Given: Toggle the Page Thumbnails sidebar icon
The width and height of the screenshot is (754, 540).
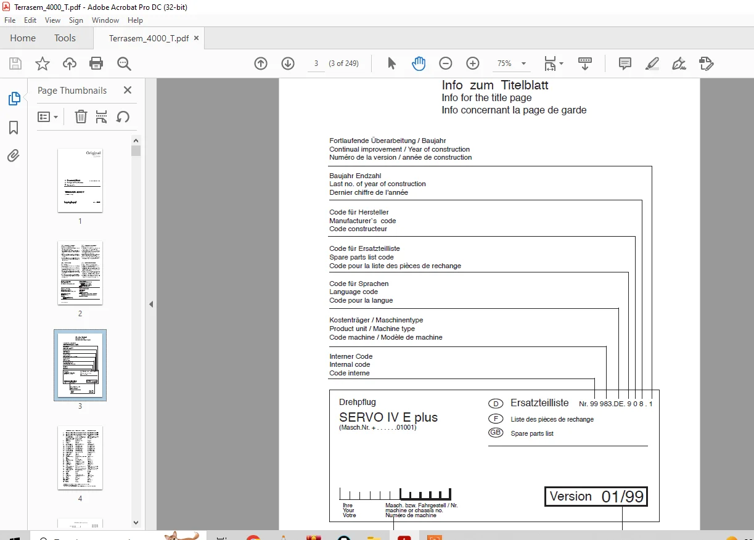Looking at the screenshot, I should (14, 99).
